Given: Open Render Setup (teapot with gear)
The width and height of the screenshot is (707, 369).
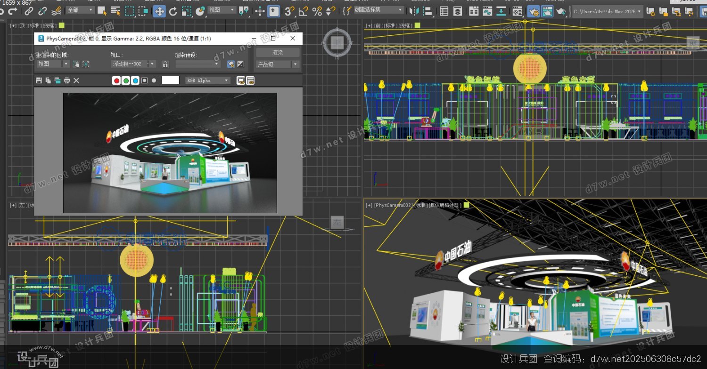Looking at the screenshot, I should [x=534, y=11].
